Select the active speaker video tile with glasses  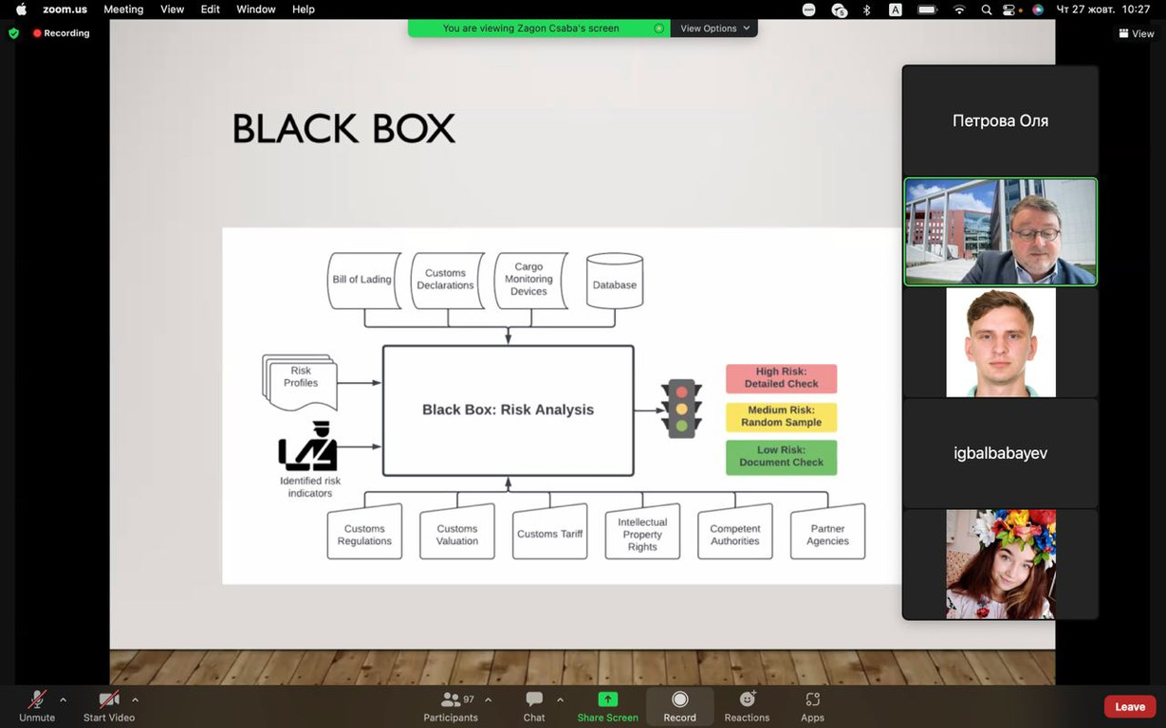(1000, 231)
